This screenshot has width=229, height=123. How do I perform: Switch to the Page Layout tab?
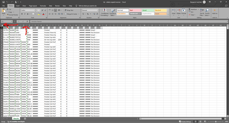coord(33,6)
